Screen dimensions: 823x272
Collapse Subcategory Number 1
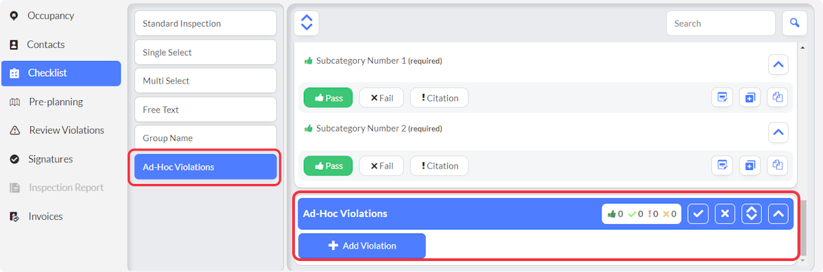tap(778, 65)
